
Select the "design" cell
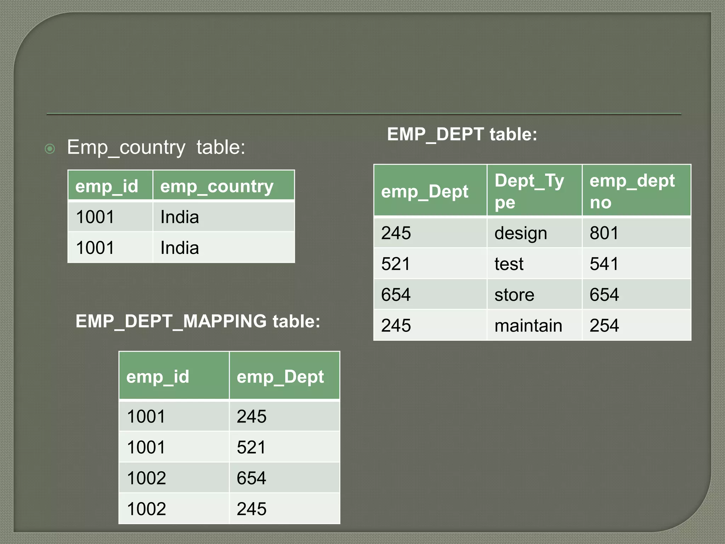(x=535, y=233)
